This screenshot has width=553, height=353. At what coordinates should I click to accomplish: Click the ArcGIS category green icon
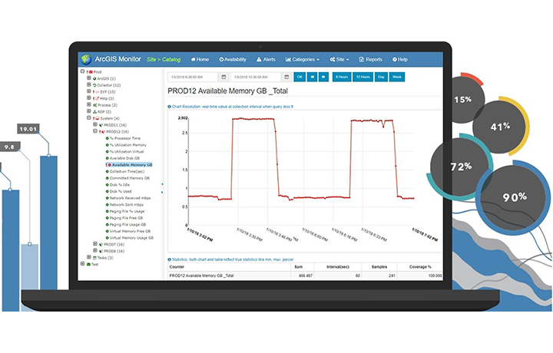coord(94,78)
